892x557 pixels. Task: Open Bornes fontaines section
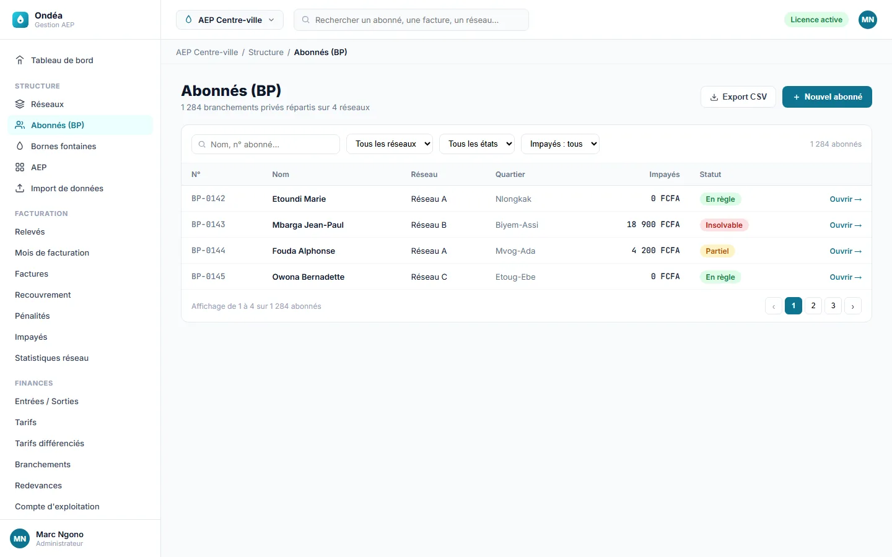point(80,146)
